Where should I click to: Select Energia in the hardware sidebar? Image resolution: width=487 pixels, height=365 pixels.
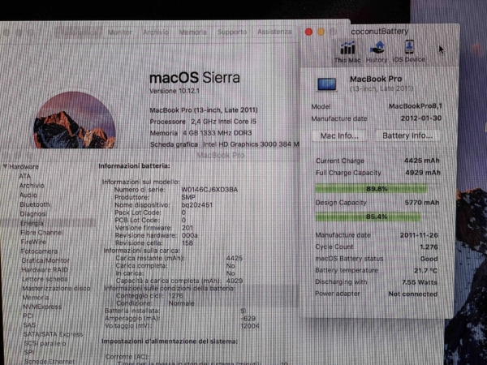pyautogui.click(x=48, y=223)
